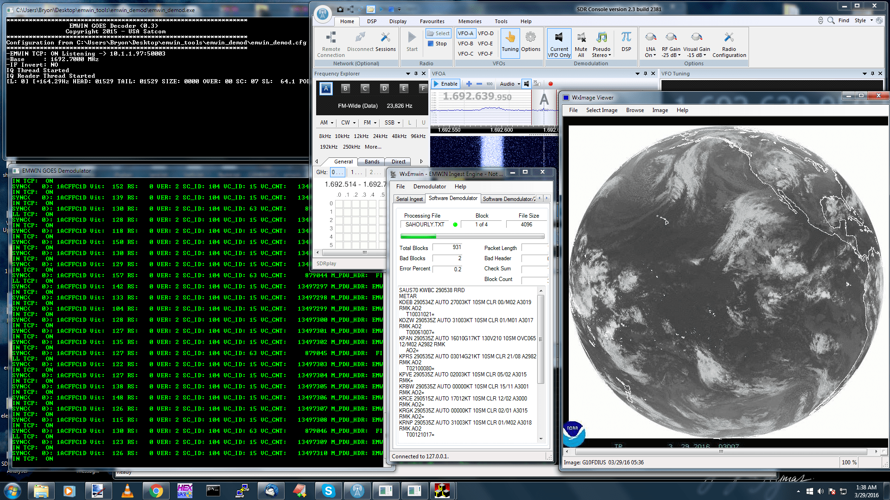Open the Pseudo Stereo dropdown
Image resolution: width=890 pixels, height=500 pixels.
[601, 44]
